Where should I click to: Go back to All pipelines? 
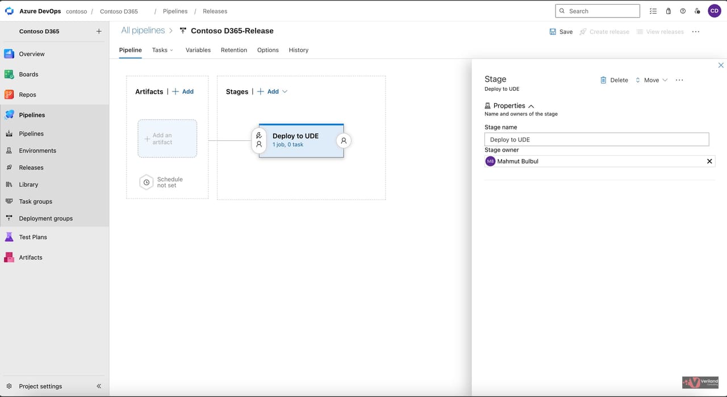[143, 31]
